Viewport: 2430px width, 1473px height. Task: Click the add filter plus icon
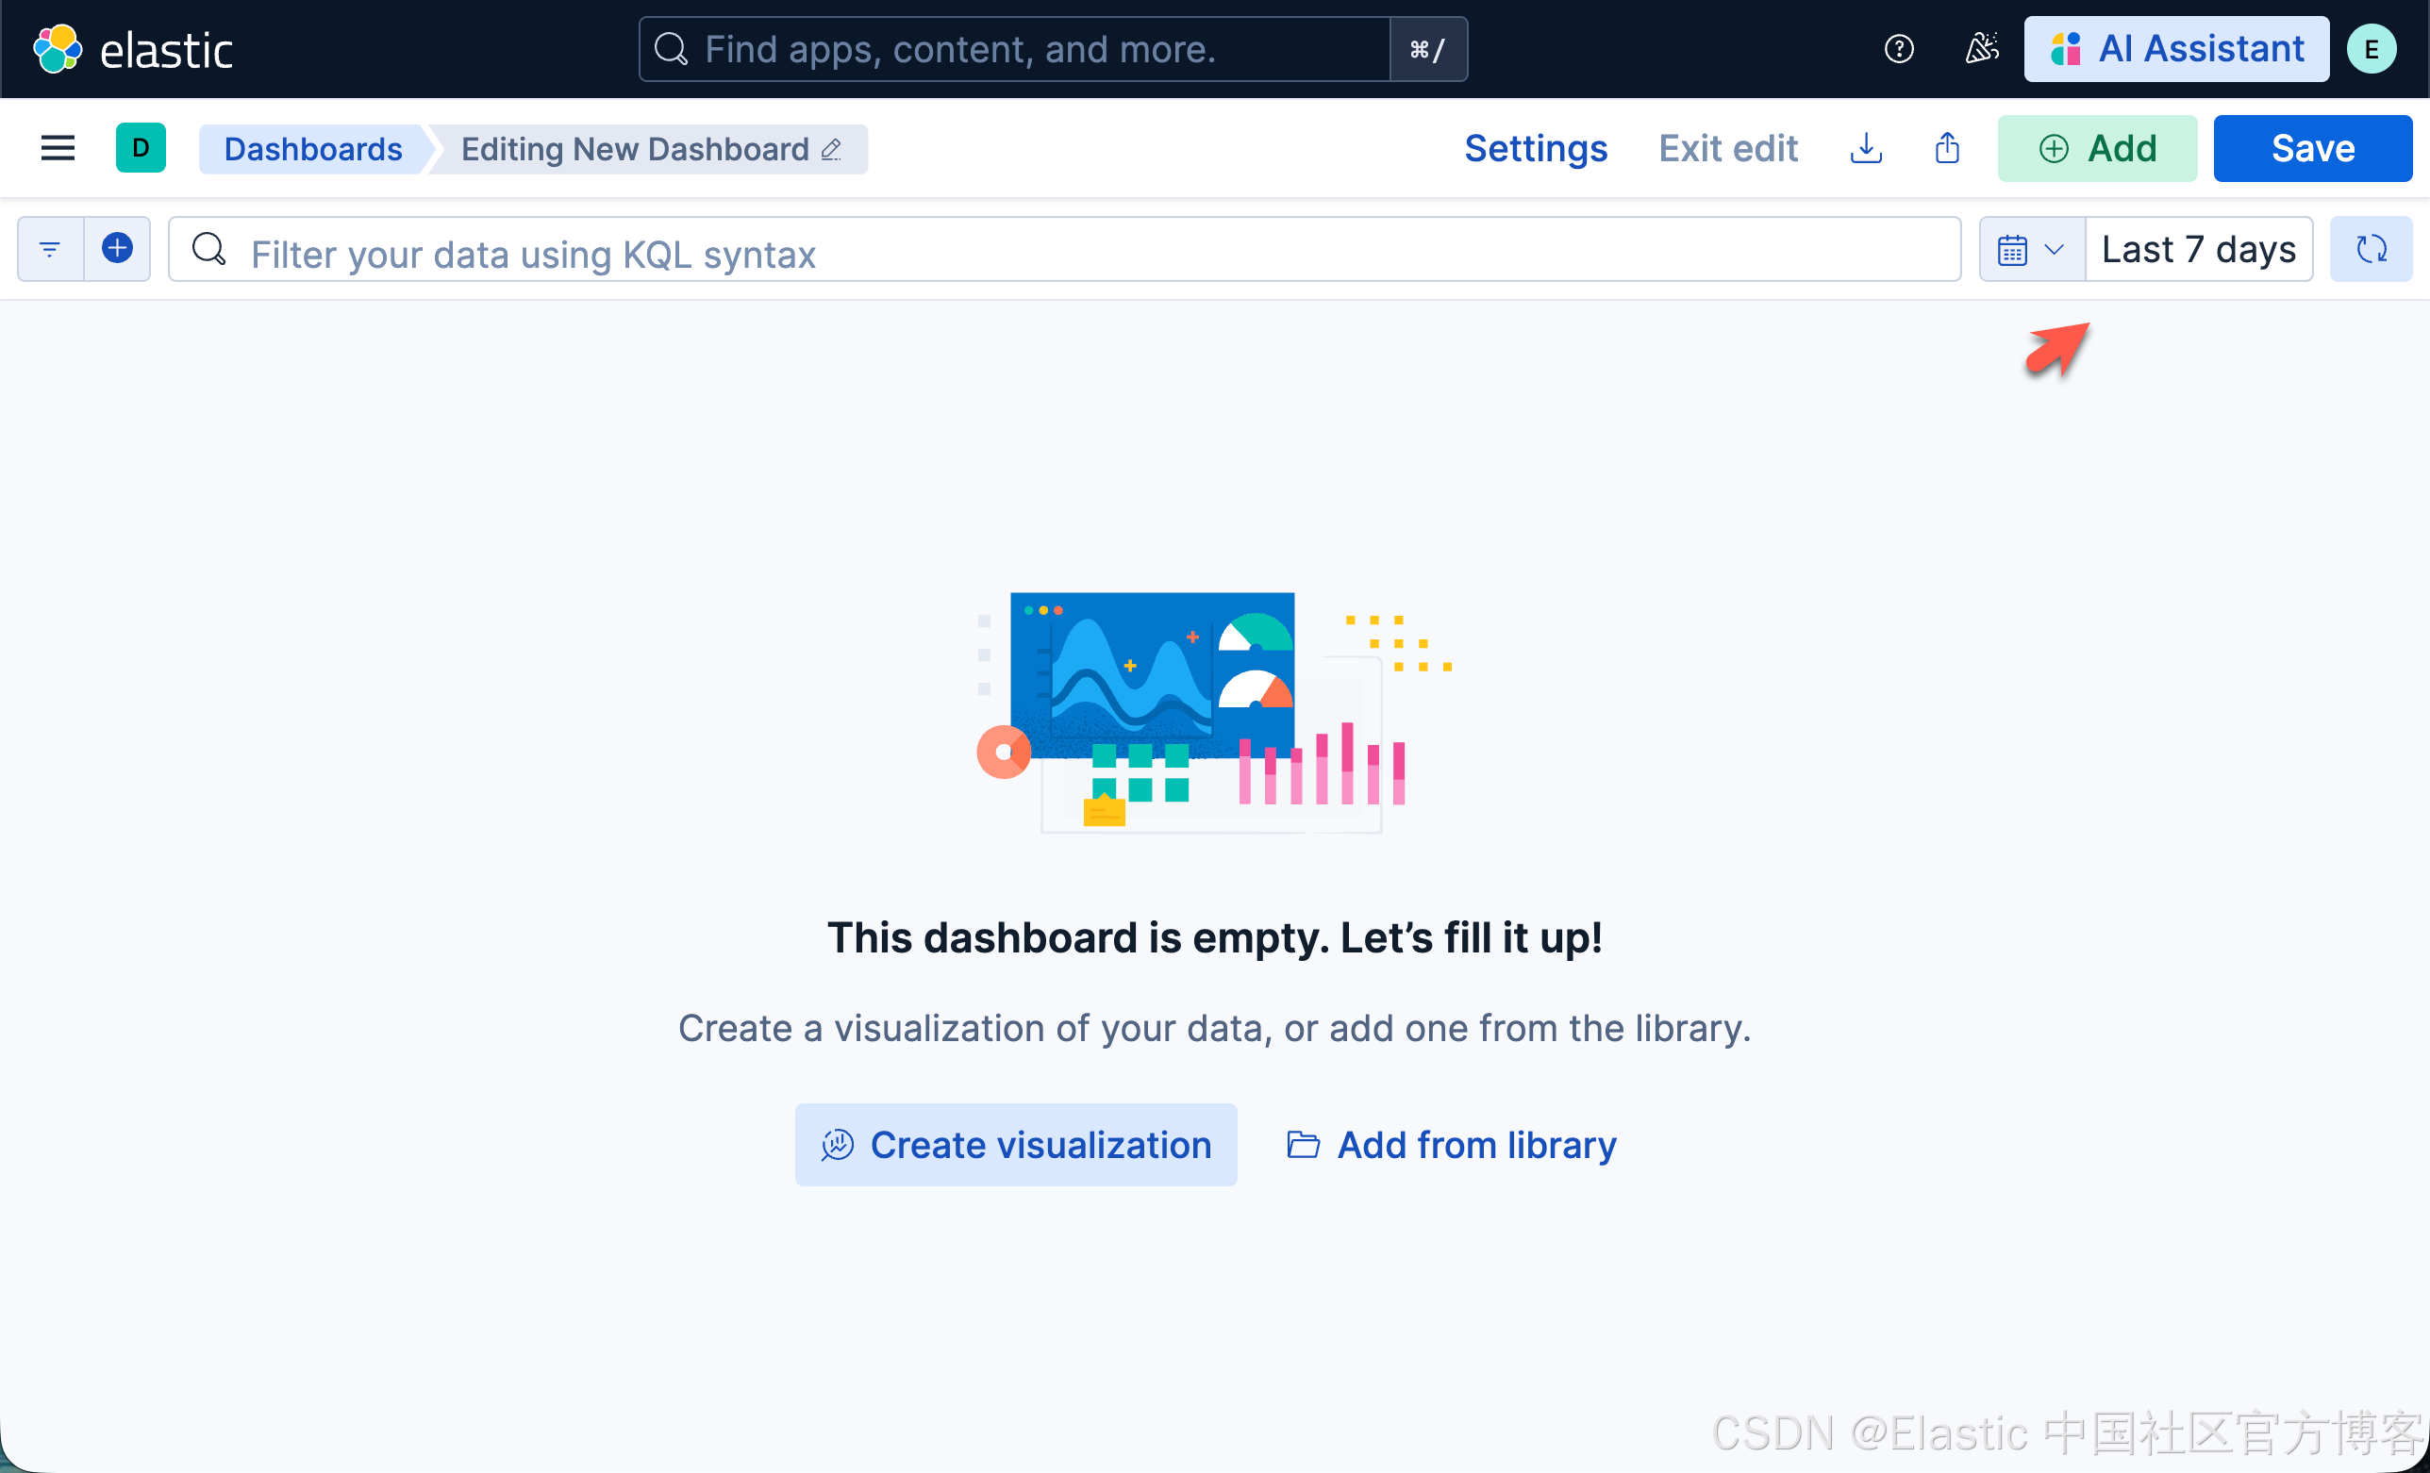click(117, 248)
